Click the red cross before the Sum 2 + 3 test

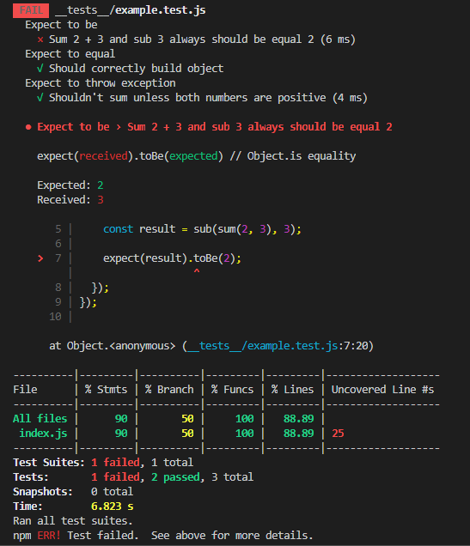click(x=40, y=39)
